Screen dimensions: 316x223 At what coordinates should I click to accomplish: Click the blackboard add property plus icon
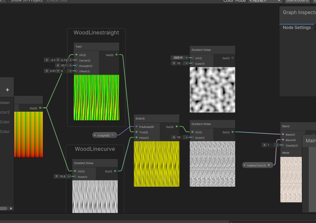coord(7,90)
